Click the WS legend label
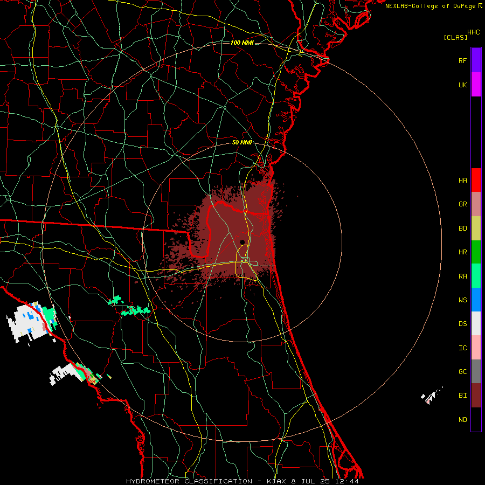The image size is (485, 485). click(463, 300)
